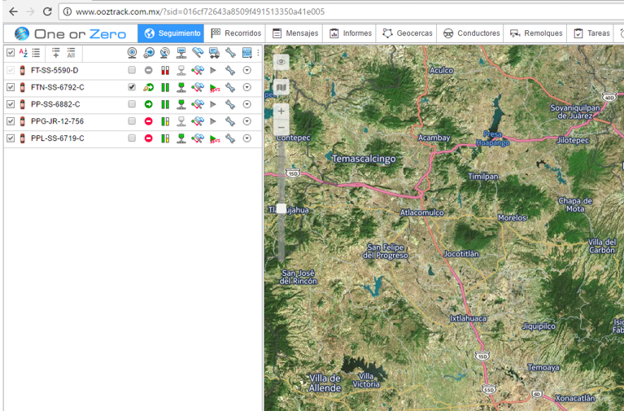Click the satellite dish column header icon
This screenshot has height=411, width=624.
[x=164, y=53]
